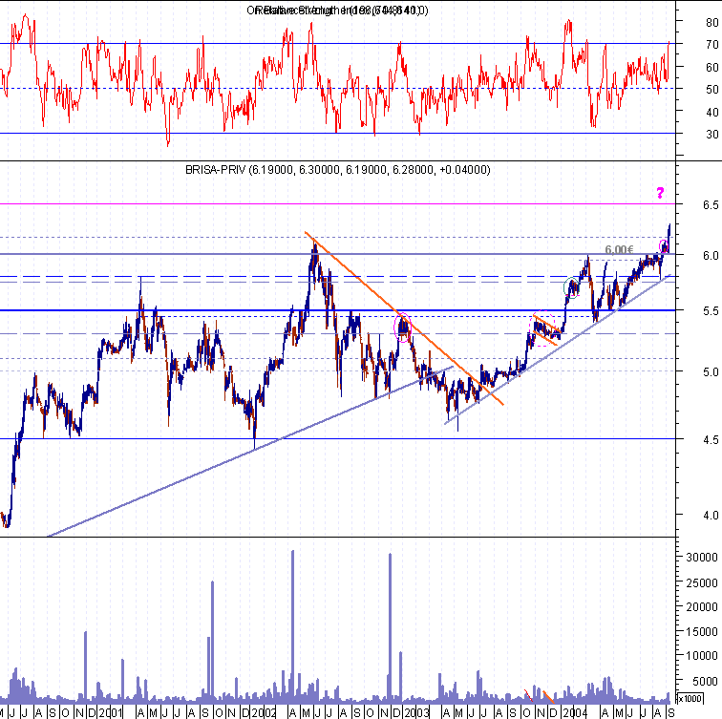Image resolution: width=722 pixels, height=719 pixels.
Task: Click the BRISA-PRIV price chart title
Action: coord(337,170)
